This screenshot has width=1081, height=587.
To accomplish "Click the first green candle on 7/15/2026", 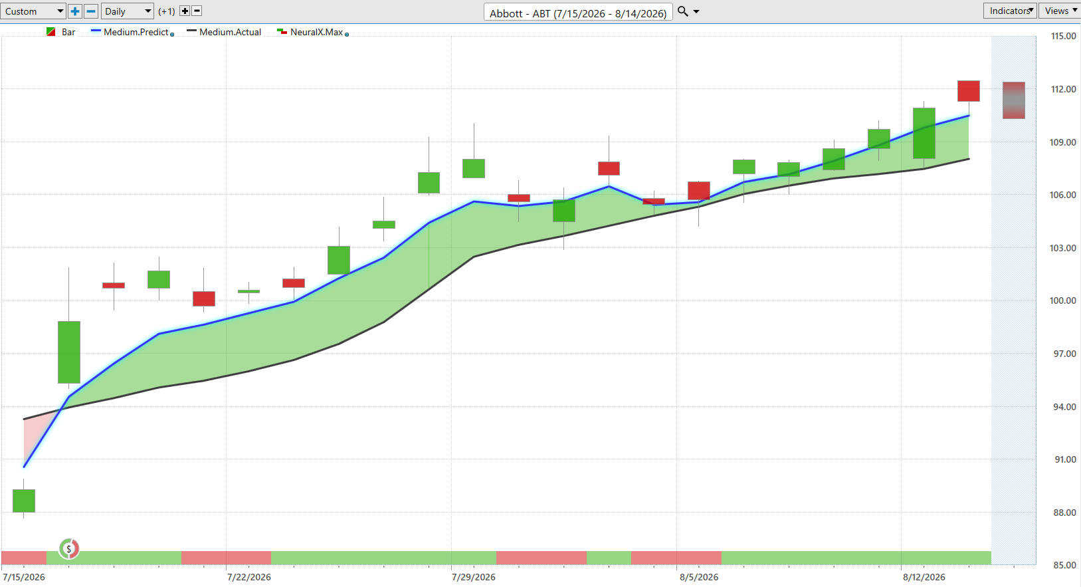I will point(24,501).
